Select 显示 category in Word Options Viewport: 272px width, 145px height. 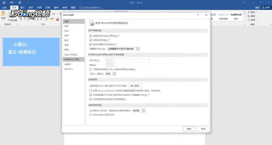[x=74, y=26]
